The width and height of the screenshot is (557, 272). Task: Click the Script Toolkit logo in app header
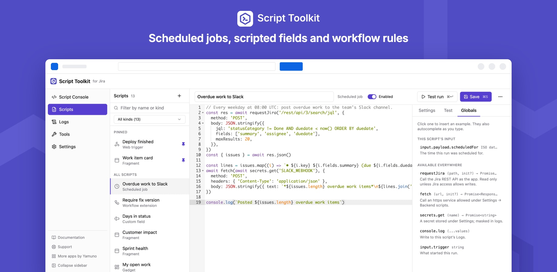(54, 81)
